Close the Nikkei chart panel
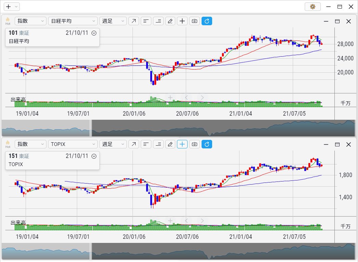 pos(348,21)
